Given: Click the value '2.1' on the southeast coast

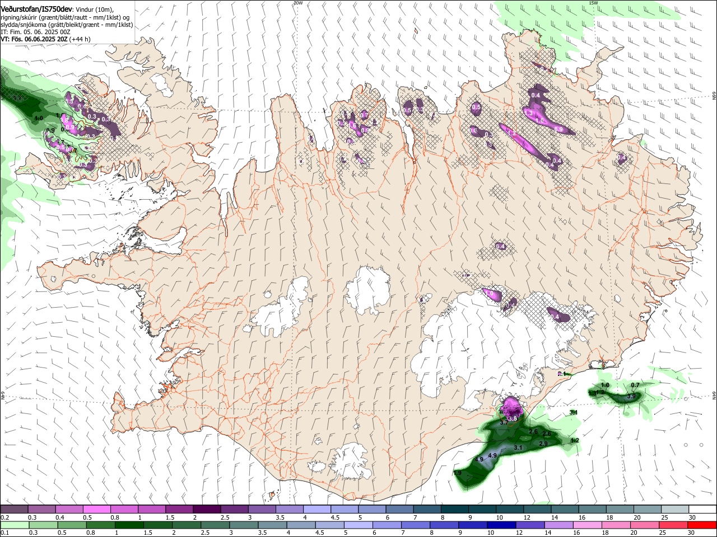Looking at the screenshot, I should point(562,374).
